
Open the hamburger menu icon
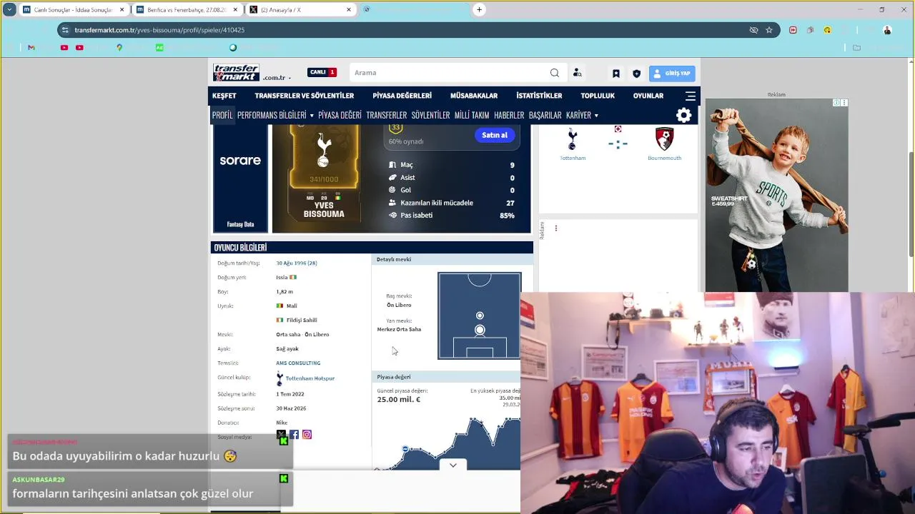pos(690,96)
